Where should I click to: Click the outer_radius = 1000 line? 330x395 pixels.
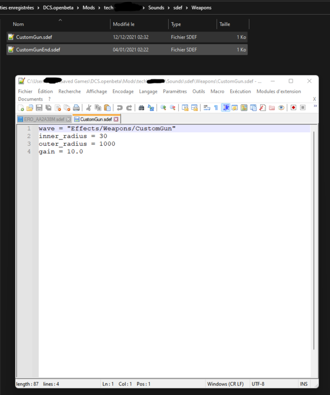77,144
